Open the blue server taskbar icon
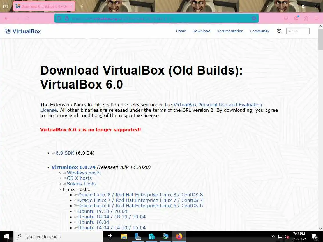The height and width of the screenshot is (242, 323). 152,236
